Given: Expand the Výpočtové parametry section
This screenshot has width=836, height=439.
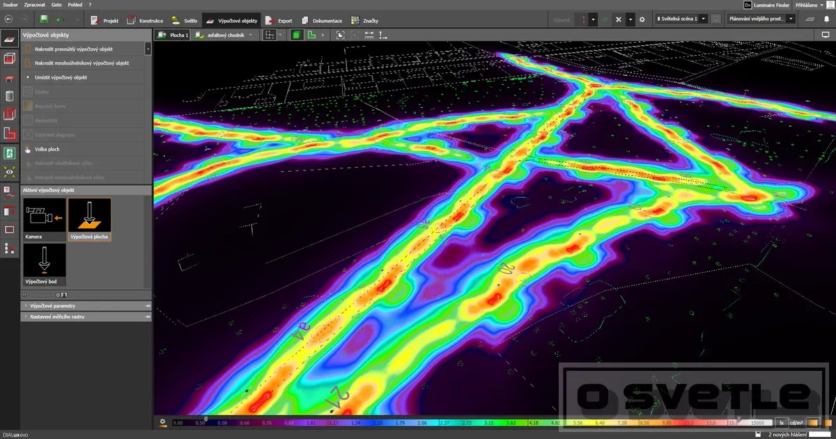Looking at the screenshot, I should pyautogui.click(x=86, y=305).
